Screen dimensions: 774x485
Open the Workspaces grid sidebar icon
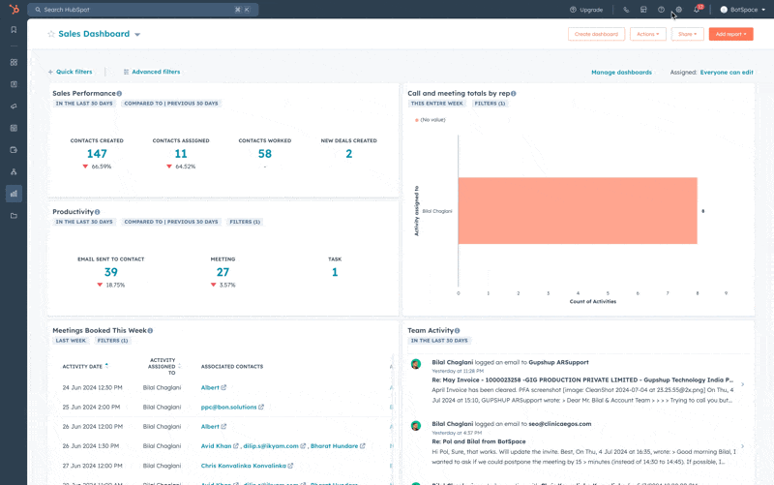coord(14,62)
